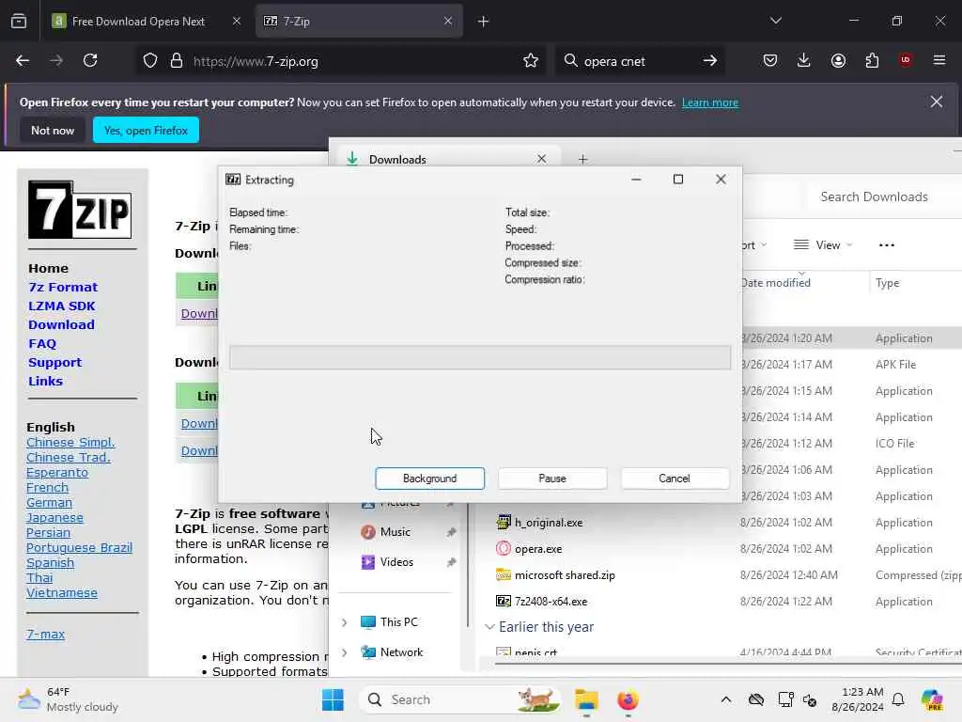The width and height of the screenshot is (962, 722).
Task: Open the View dropdown in Explorer
Action: (x=823, y=245)
